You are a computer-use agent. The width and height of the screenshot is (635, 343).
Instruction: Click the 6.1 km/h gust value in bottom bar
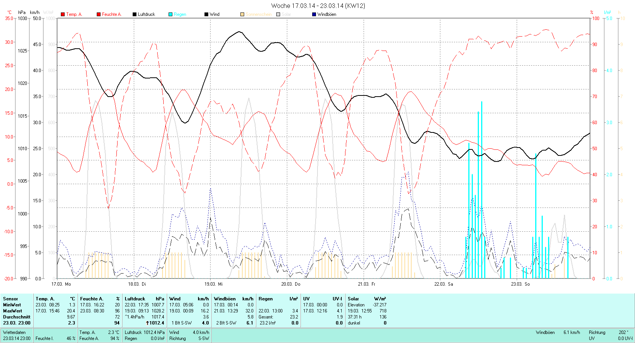[571, 332]
